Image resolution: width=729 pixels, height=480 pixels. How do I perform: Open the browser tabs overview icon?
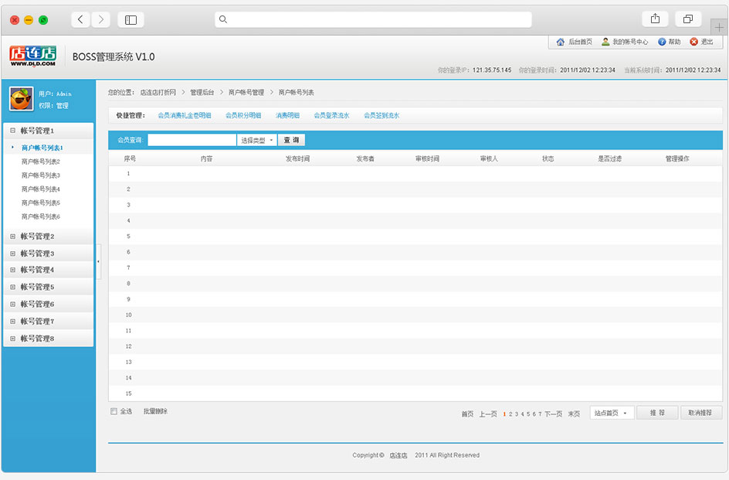(x=687, y=19)
